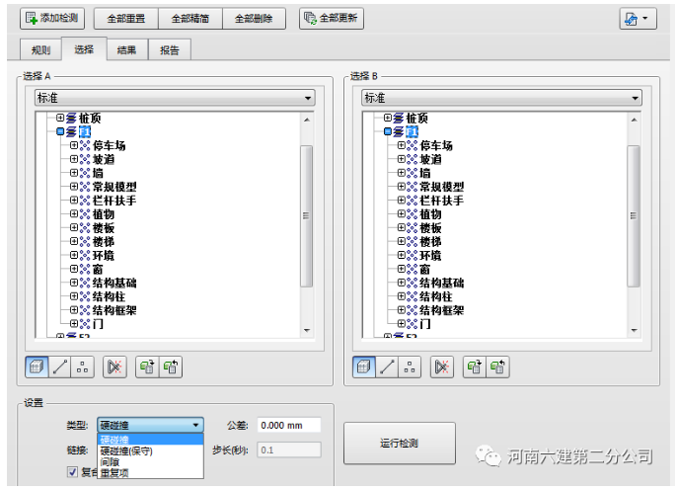Viewport: 677px width, 490px height.
Task: Toggle the 复合 checkbox in 设置
Action: [73, 472]
